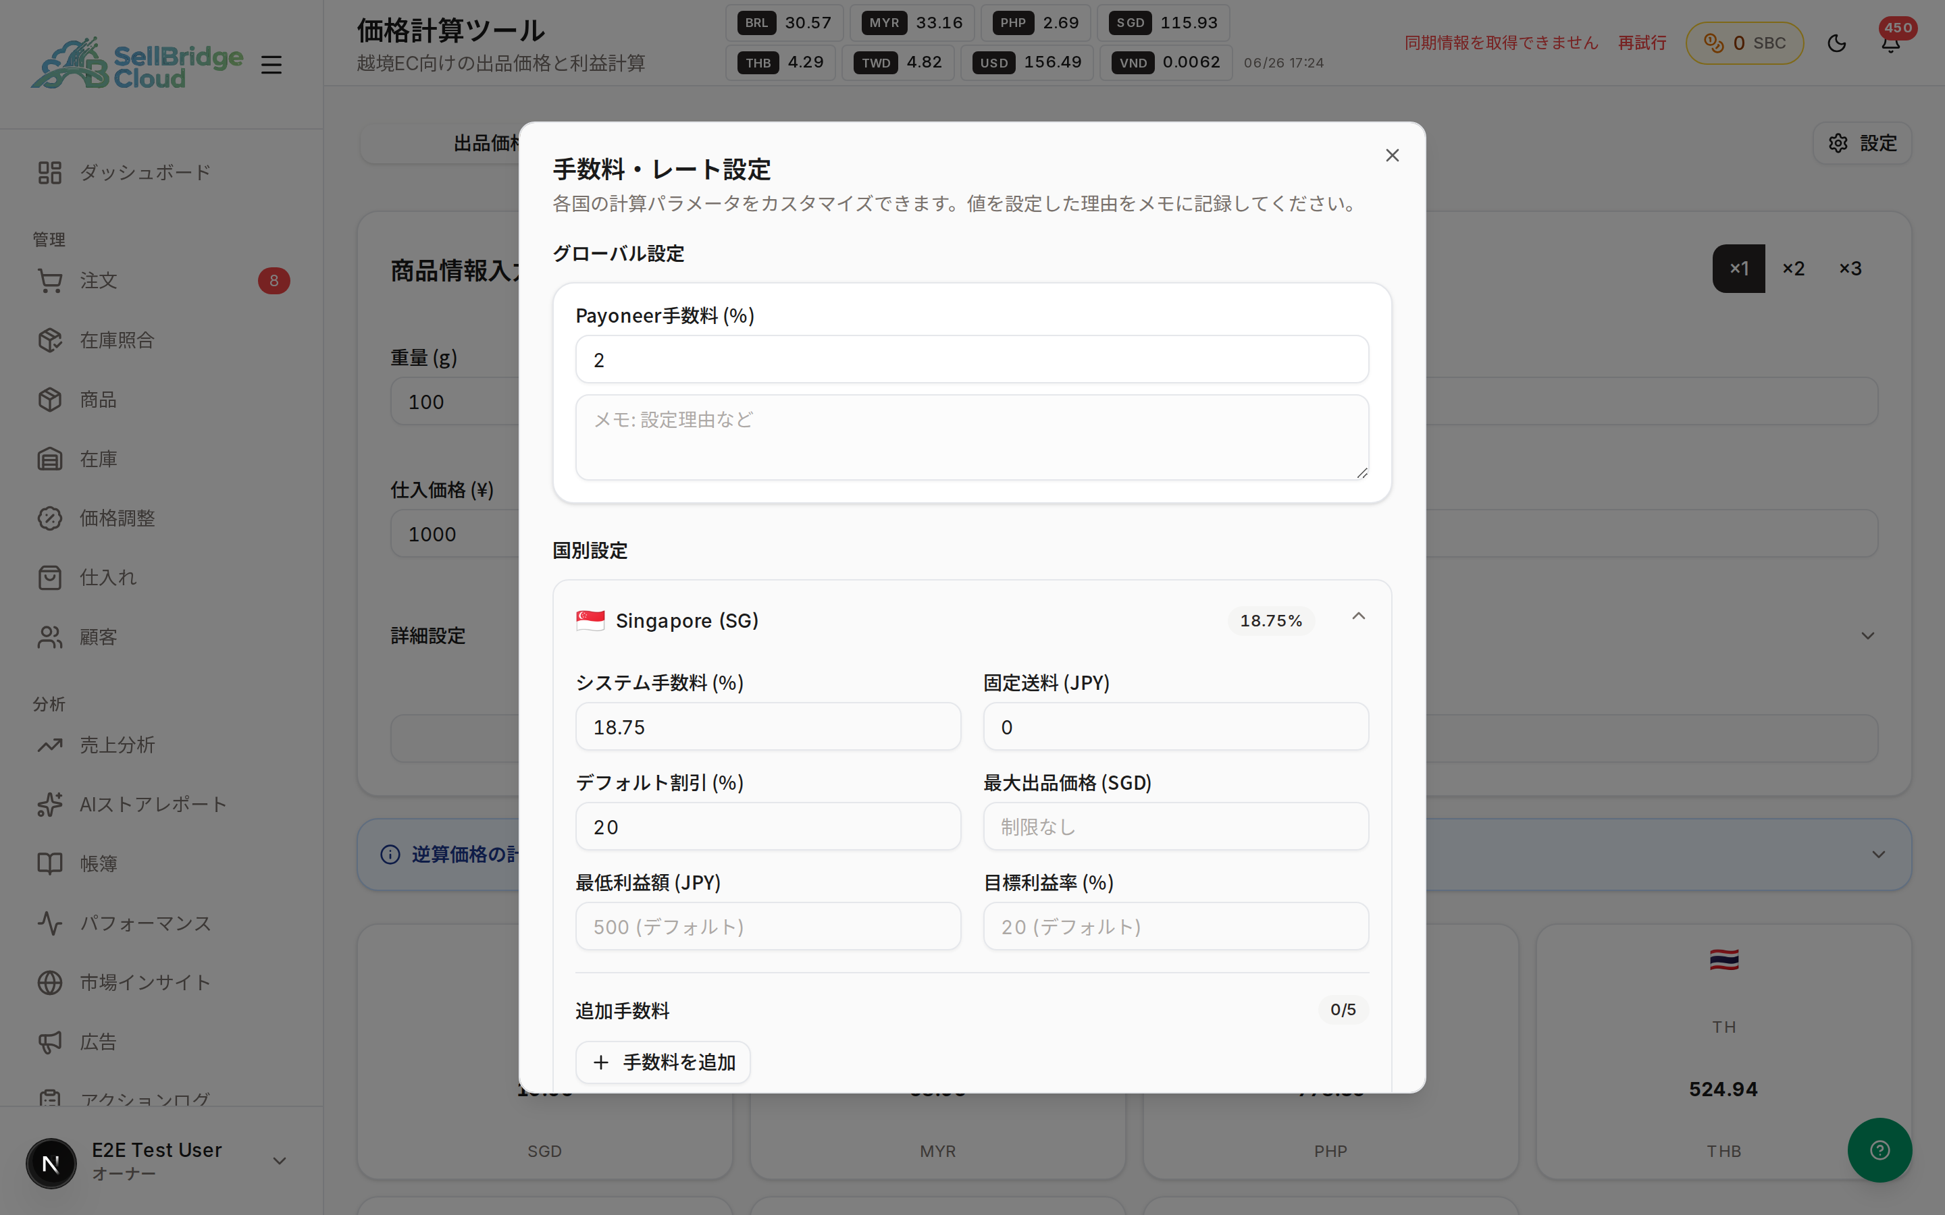
Task: Click the VND 0.0062 exchange rate chip
Action: tap(1166, 62)
